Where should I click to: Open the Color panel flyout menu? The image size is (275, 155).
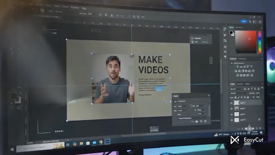point(262,28)
